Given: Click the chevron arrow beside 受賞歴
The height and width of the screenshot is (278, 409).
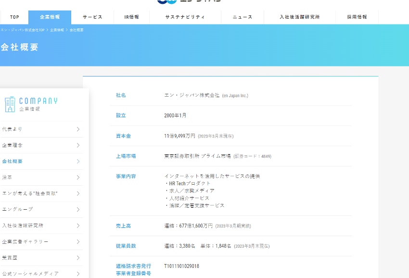Looking at the screenshot, I should point(78,258).
